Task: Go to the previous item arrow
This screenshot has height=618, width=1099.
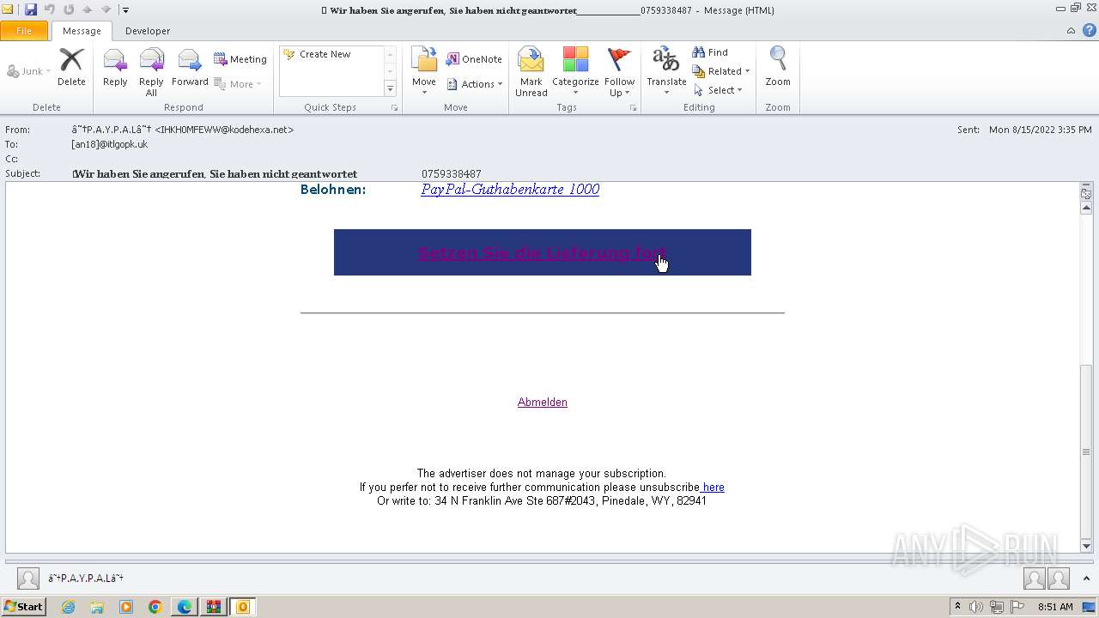Action: click(88, 10)
